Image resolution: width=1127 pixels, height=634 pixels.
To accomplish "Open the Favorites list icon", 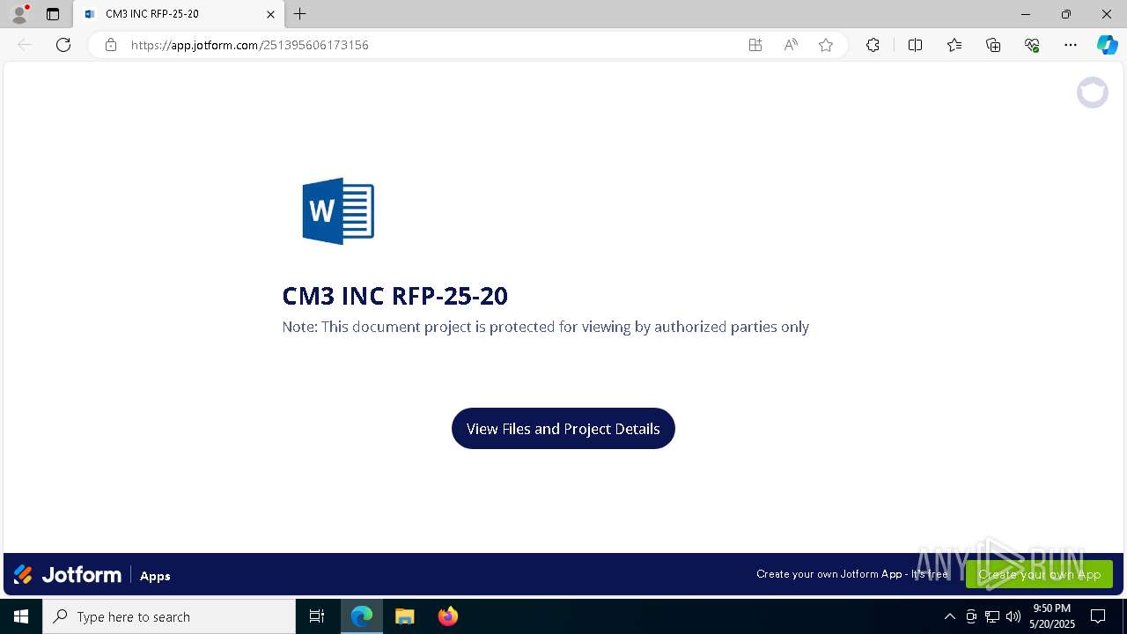I will point(954,45).
